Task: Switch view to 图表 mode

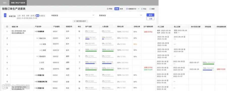Action: click(x=121, y=9)
